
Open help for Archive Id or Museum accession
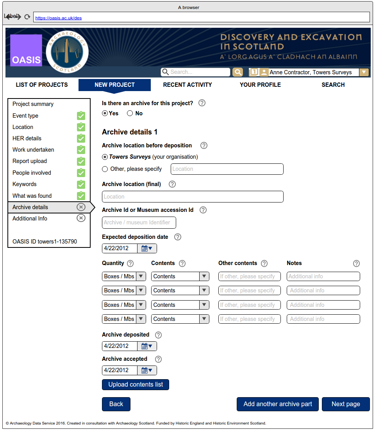(203, 210)
